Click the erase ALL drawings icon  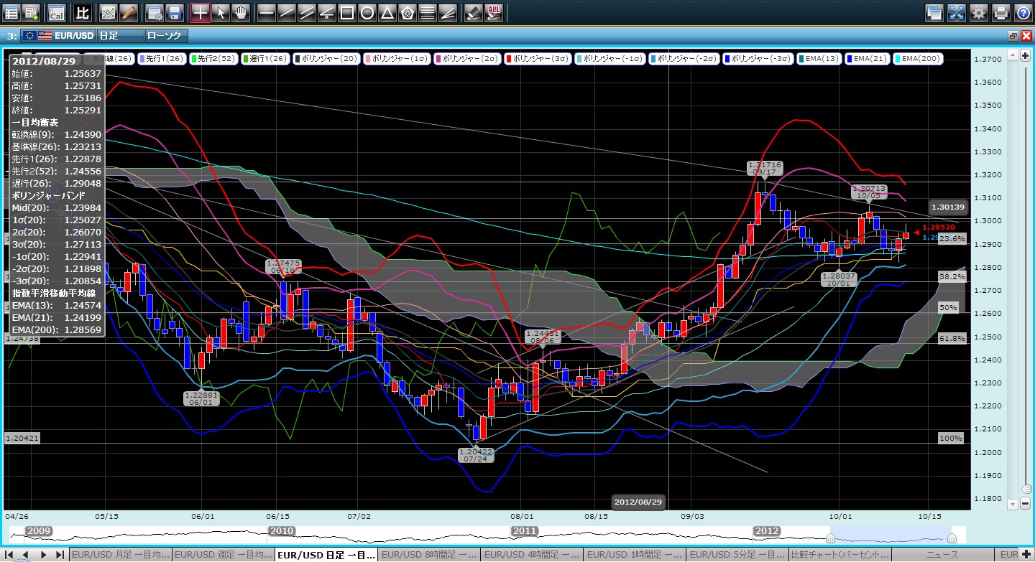(494, 12)
